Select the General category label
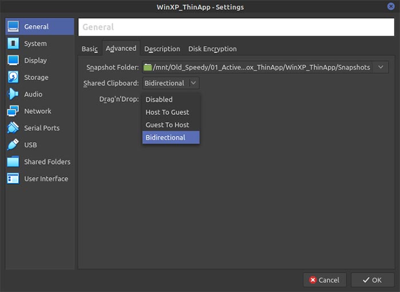 (36, 26)
